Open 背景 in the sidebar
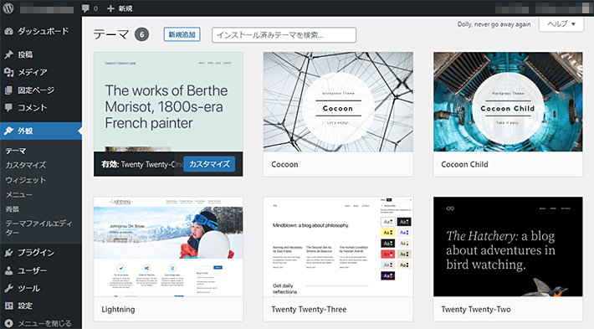594x329 pixels. pos(12,209)
